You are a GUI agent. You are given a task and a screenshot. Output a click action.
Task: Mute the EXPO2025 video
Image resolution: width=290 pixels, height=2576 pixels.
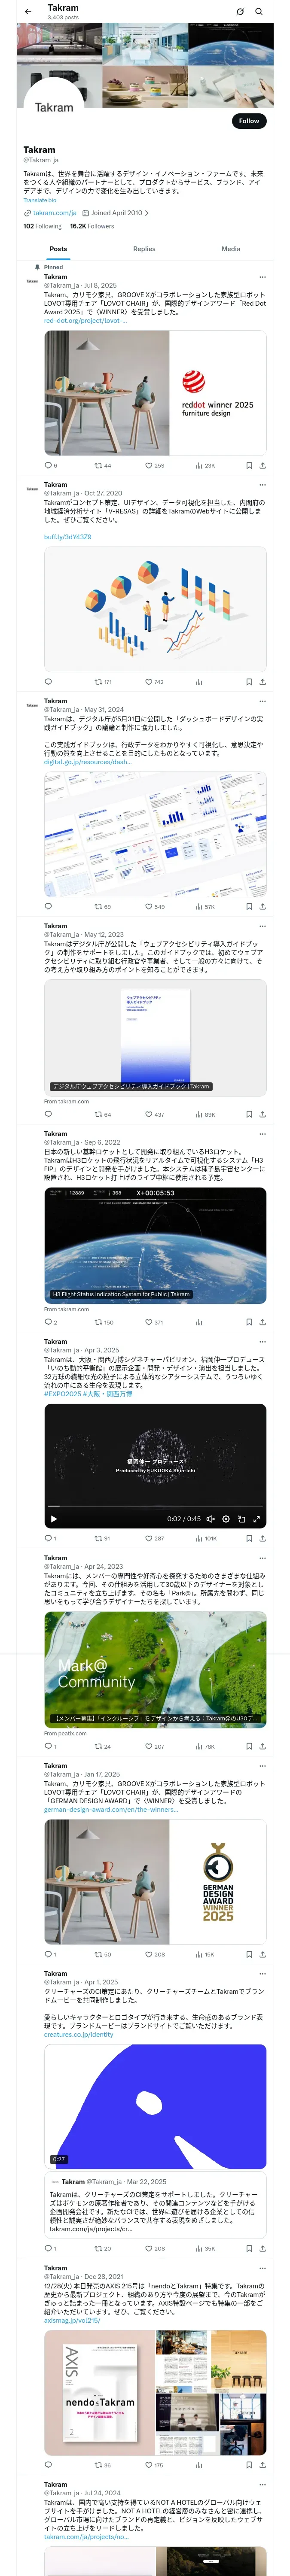tap(210, 1518)
